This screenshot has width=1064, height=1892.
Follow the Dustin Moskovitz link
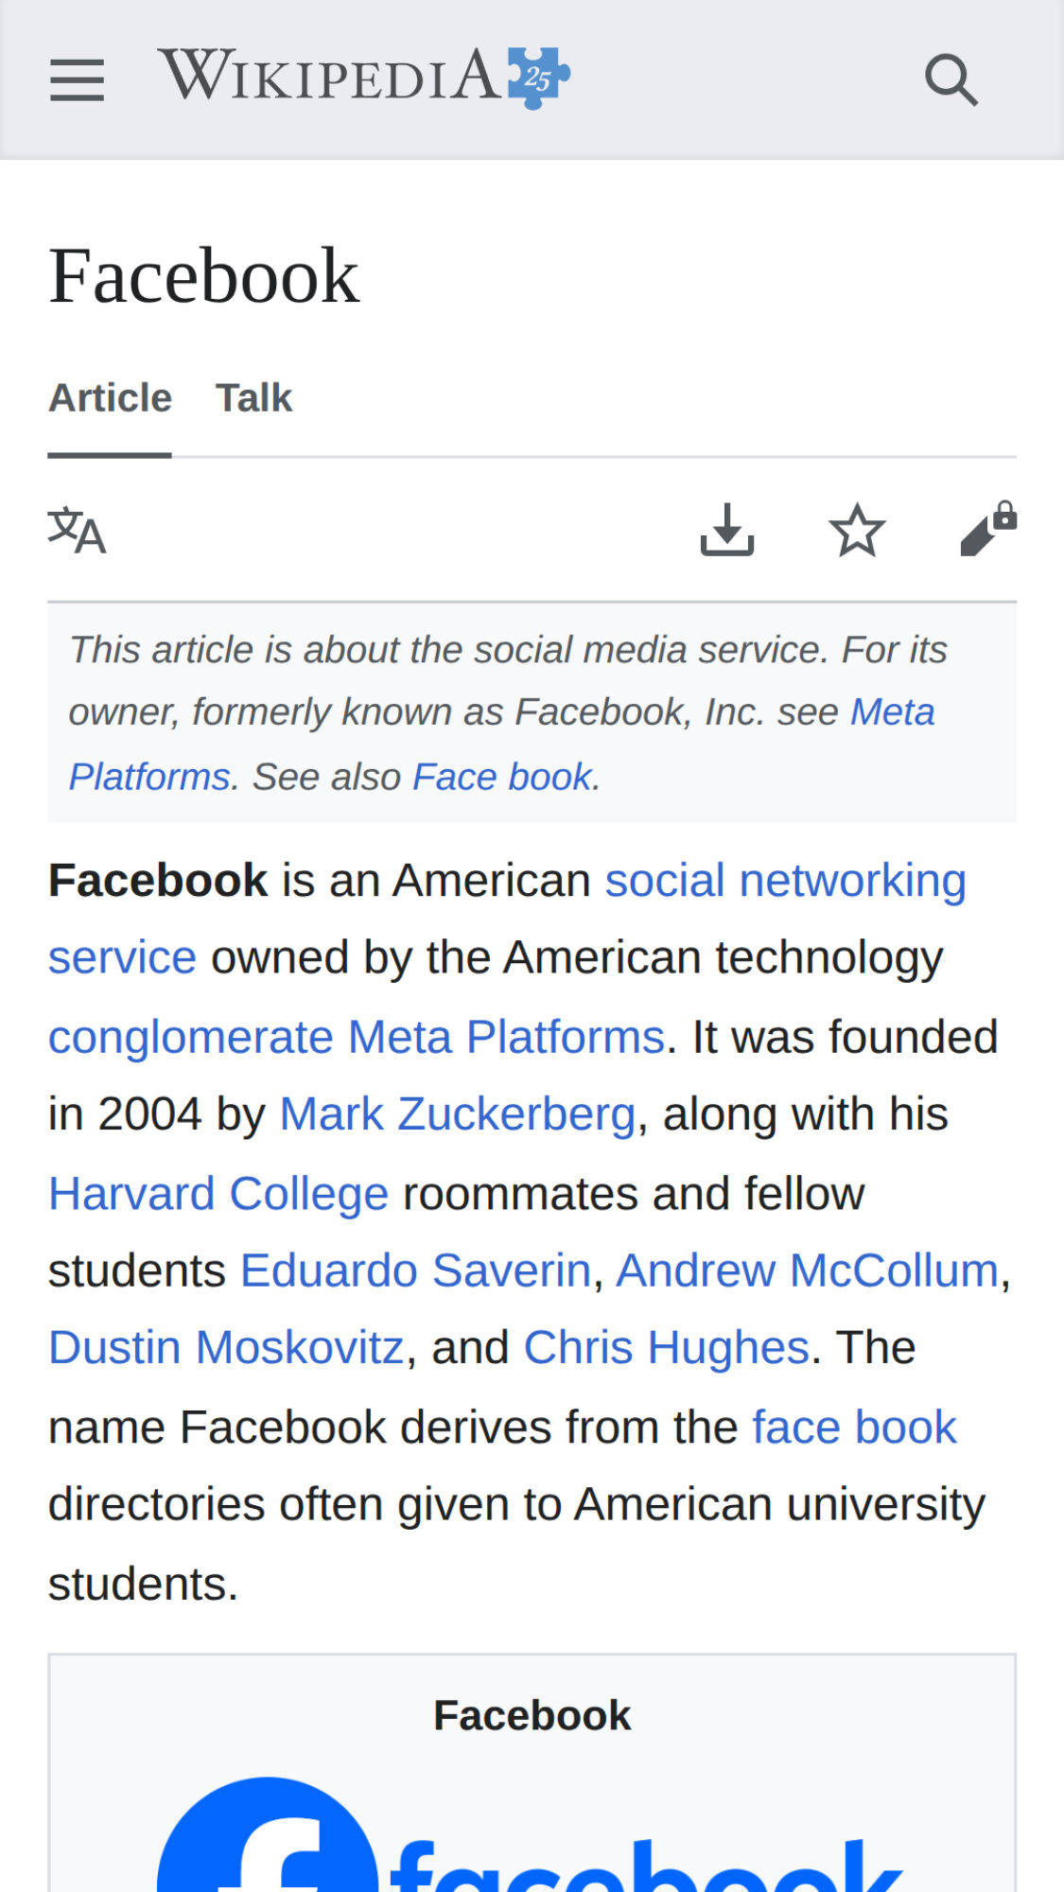click(226, 1348)
